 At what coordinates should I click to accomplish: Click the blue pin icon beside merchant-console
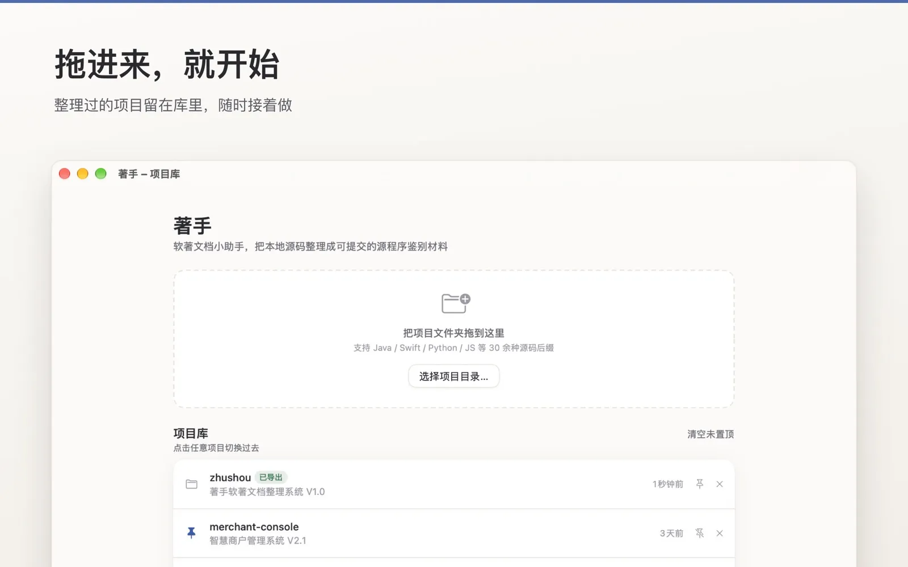coord(191,533)
